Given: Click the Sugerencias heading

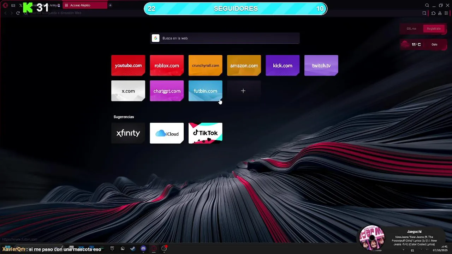Looking at the screenshot, I should pos(124,117).
